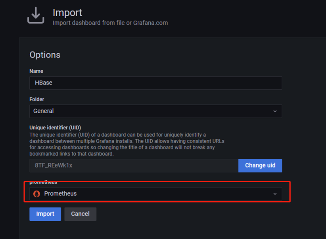This screenshot has height=239, width=326.
Task: Click the Prometheus flame logo icon
Action: 37,194
